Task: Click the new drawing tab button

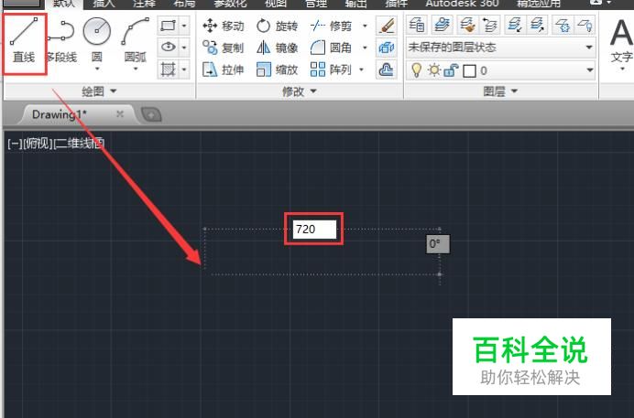Action: click(x=151, y=115)
